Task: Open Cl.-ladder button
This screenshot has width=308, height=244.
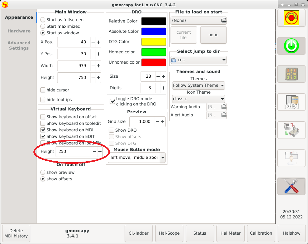Action: pyautogui.click(x=139, y=233)
